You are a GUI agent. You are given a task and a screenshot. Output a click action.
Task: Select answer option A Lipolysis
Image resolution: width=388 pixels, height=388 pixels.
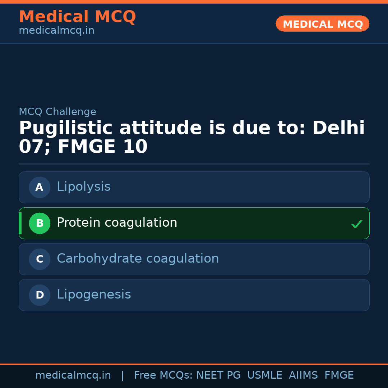(194, 187)
